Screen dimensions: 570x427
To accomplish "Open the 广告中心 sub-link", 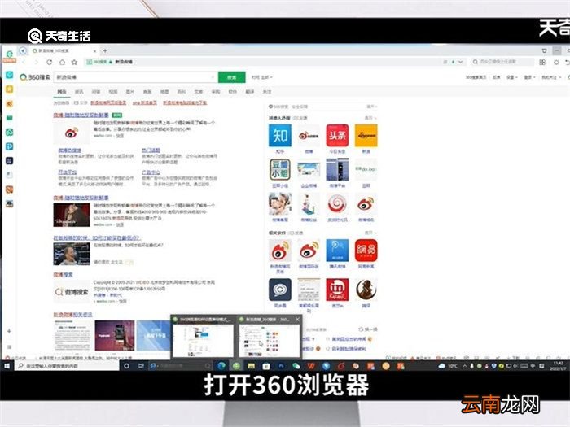I will click(151, 172).
